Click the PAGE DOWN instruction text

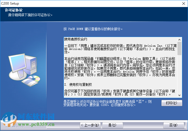tap(93, 29)
